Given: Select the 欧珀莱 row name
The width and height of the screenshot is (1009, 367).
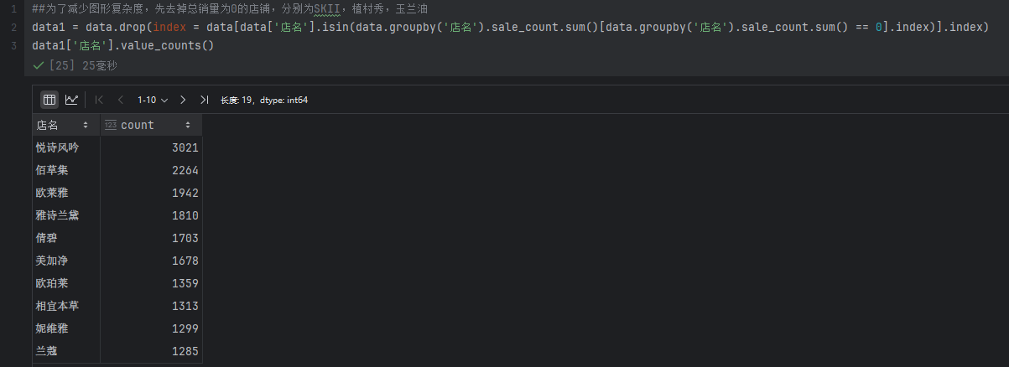Looking at the screenshot, I should [52, 283].
